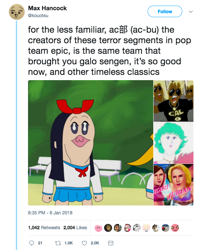
Task: Open the tweet timestamp 6 Jan 2018
Action: [50, 213]
